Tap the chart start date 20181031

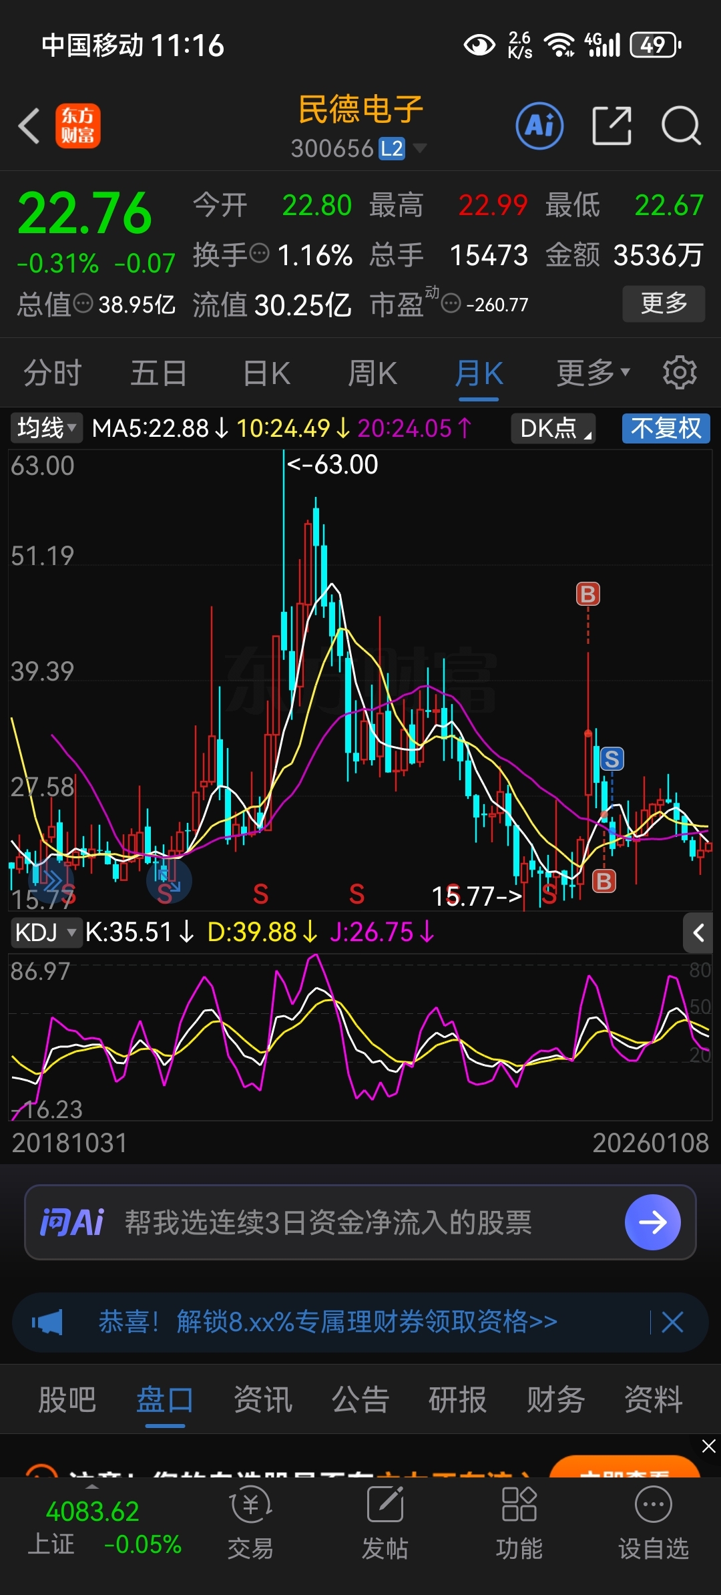coord(69,1143)
